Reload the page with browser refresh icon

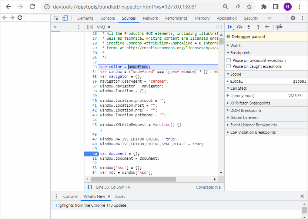(x=32, y=7)
